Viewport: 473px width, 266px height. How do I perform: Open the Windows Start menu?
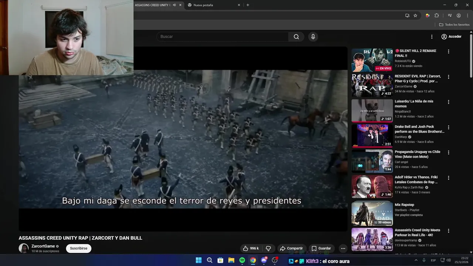pyautogui.click(x=198, y=260)
